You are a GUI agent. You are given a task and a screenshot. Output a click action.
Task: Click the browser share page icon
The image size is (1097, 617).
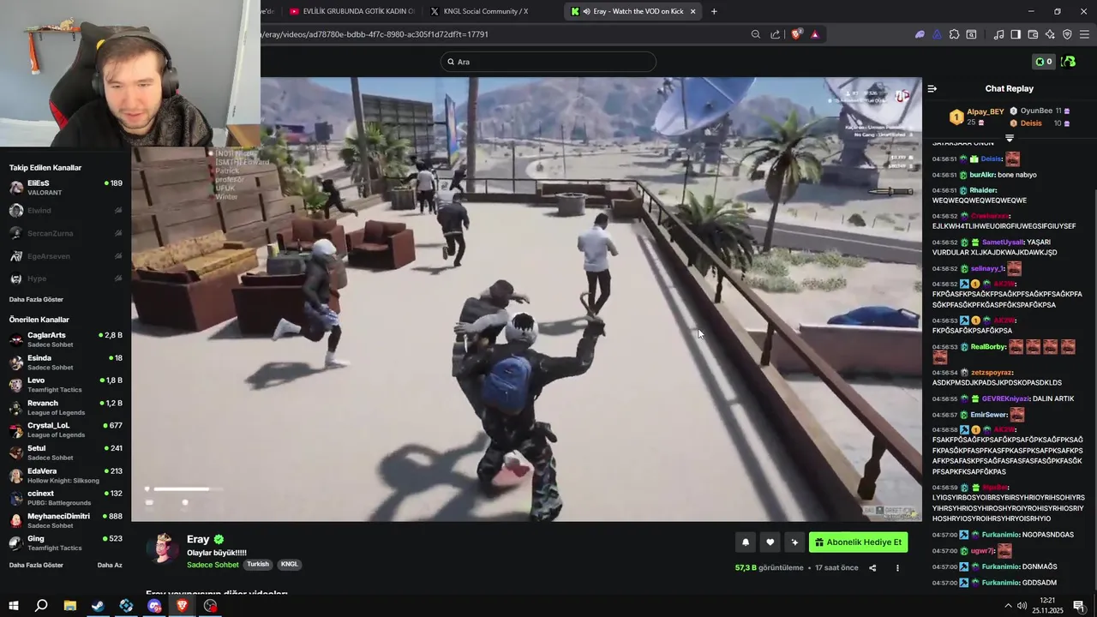[x=775, y=34]
